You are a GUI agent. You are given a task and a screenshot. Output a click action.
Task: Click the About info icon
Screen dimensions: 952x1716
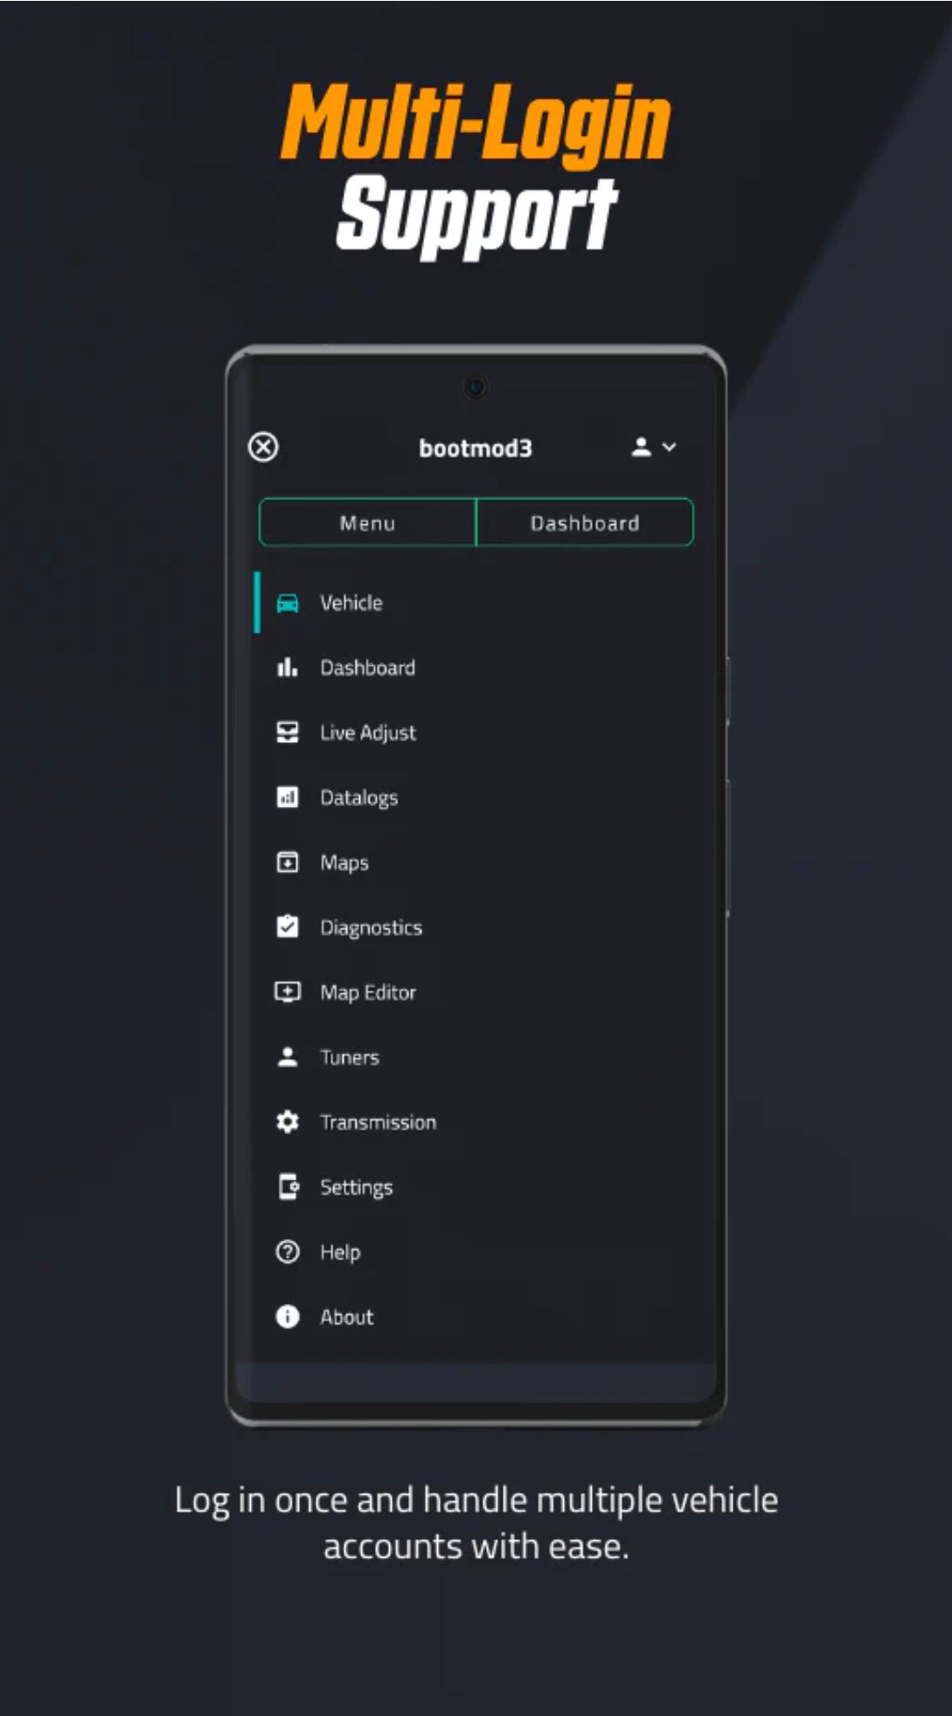(288, 1316)
